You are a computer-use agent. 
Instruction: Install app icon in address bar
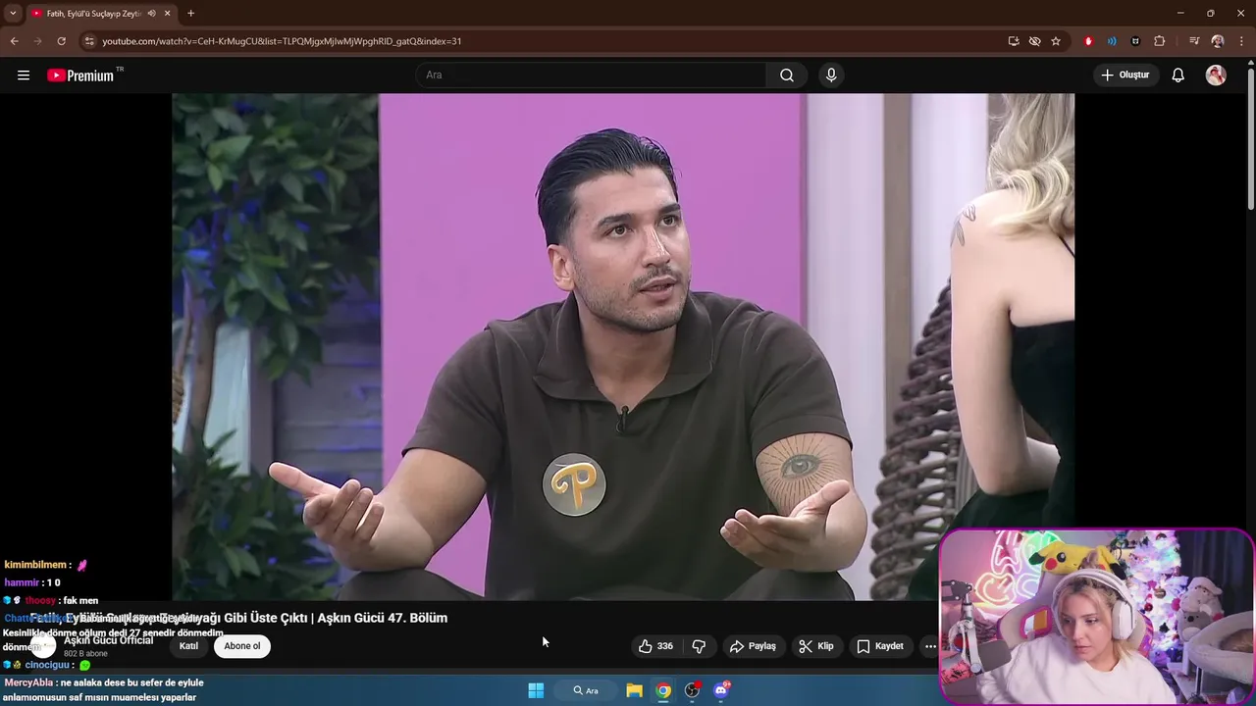[x=1014, y=41]
